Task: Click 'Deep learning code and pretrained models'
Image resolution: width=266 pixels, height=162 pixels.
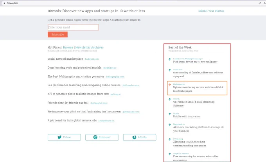Action: click(x=74, y=68)
